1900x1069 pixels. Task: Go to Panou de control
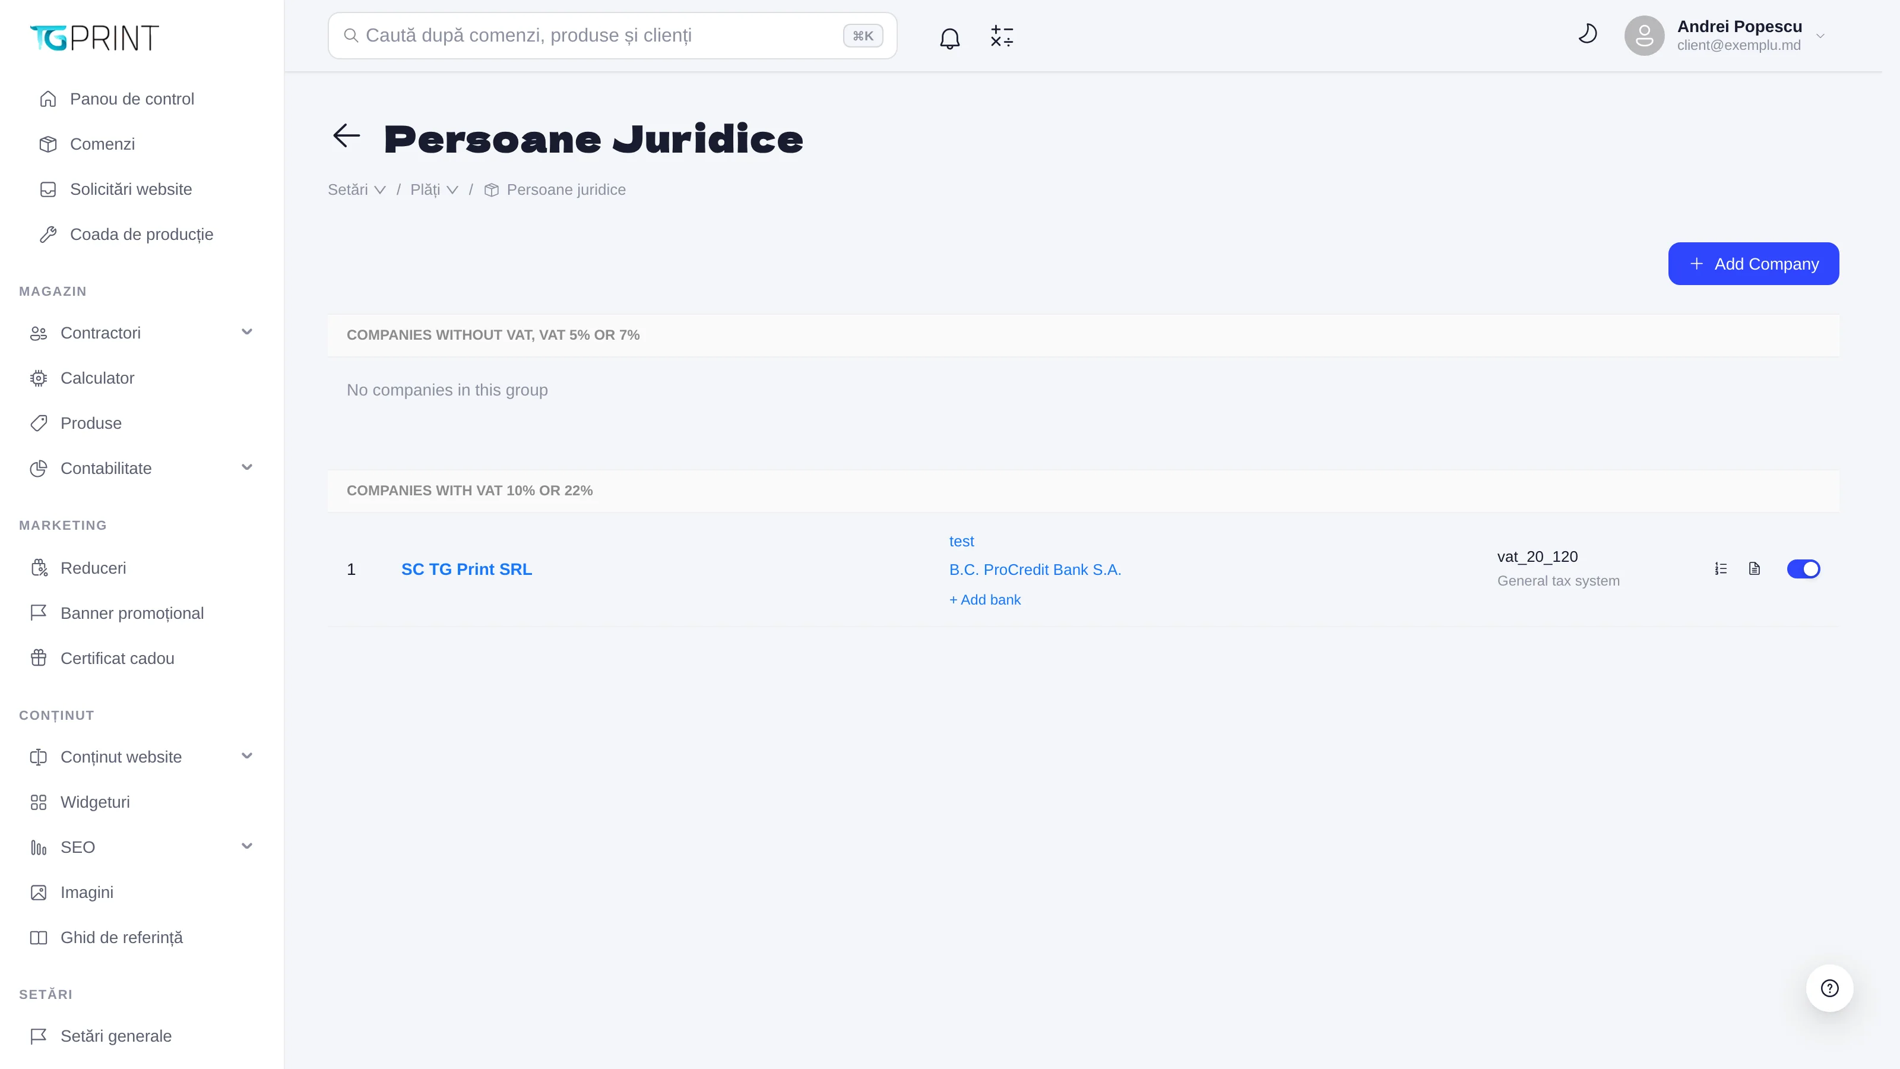click(x=132, y=99)
